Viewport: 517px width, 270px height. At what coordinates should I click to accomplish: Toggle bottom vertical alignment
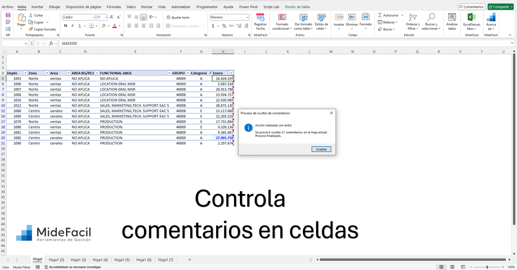(x=143, y=17)
